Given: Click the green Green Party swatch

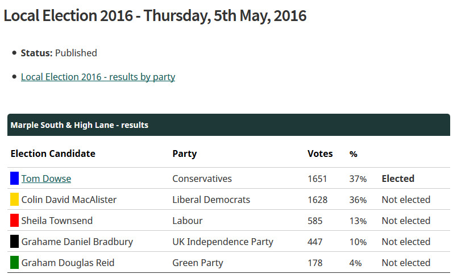Looking at the screenshot, I should tap(15, 262).
